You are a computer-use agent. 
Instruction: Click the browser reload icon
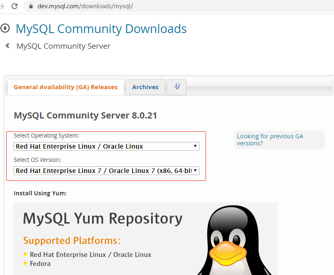tap(14, 6)
